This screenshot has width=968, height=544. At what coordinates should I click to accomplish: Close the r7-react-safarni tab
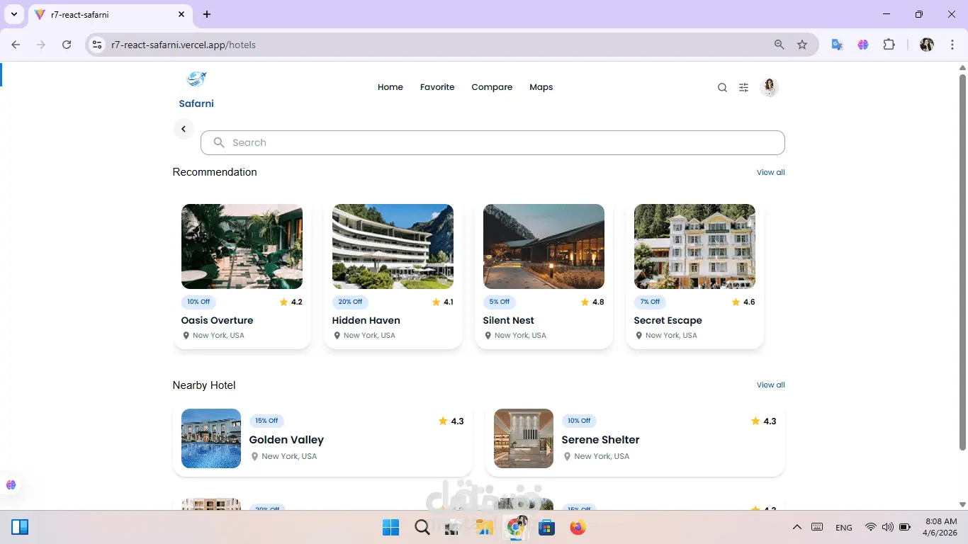click(181, 14)
